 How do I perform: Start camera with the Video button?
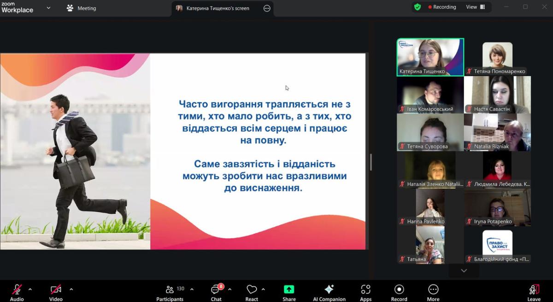(x=56, y=292)
